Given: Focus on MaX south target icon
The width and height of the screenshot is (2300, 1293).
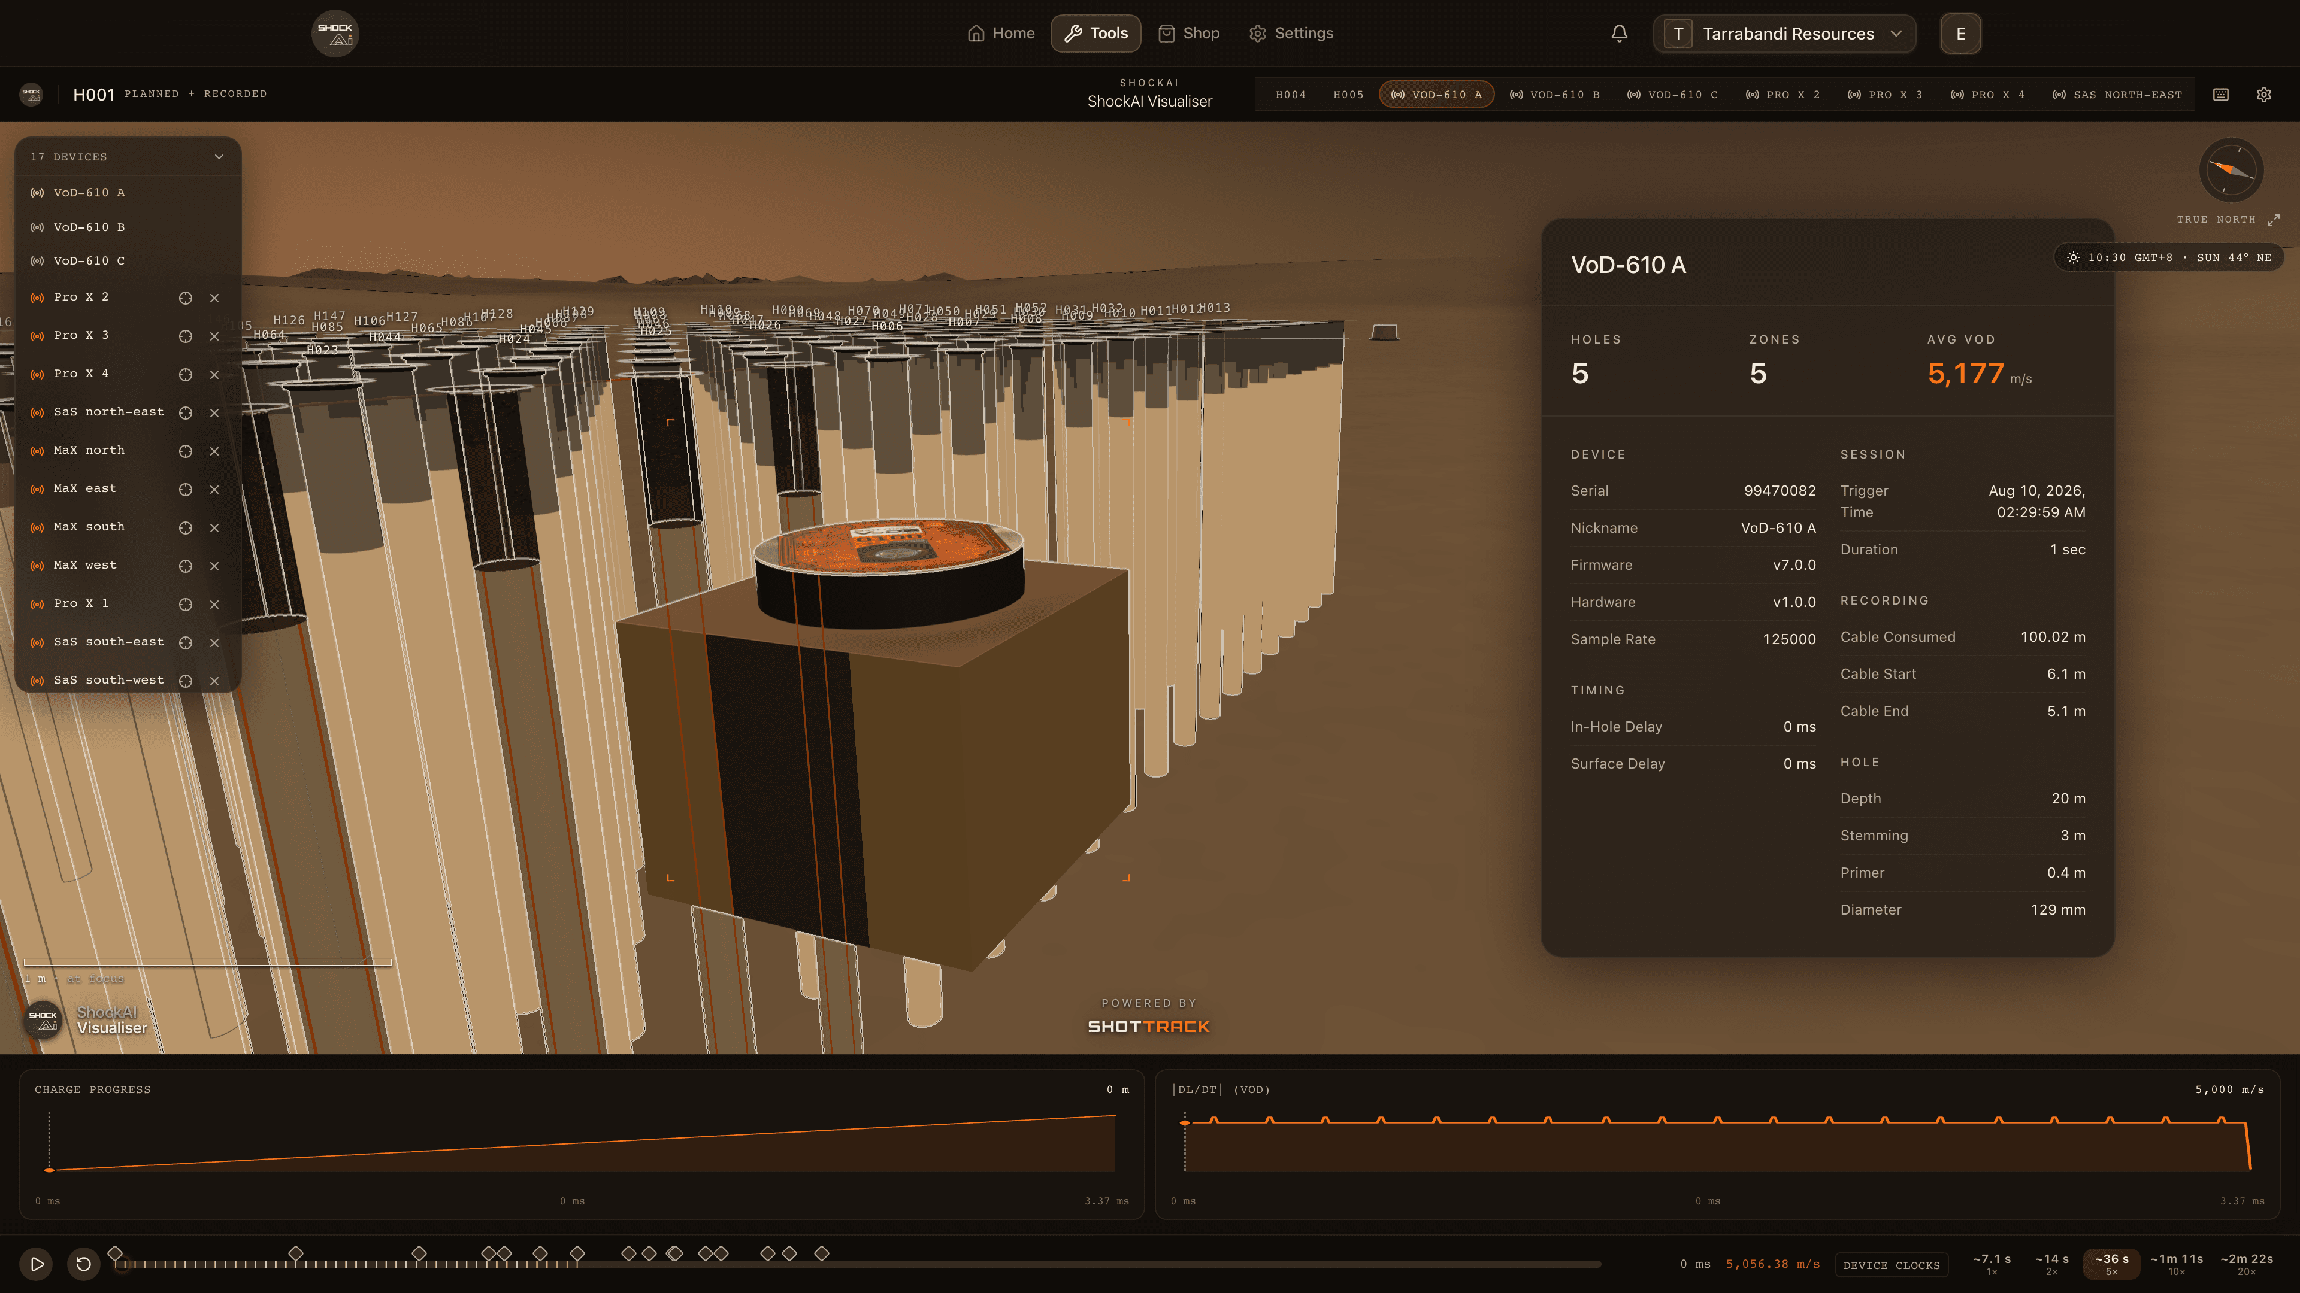Looking at the screenshot, I should pos(185,527).
